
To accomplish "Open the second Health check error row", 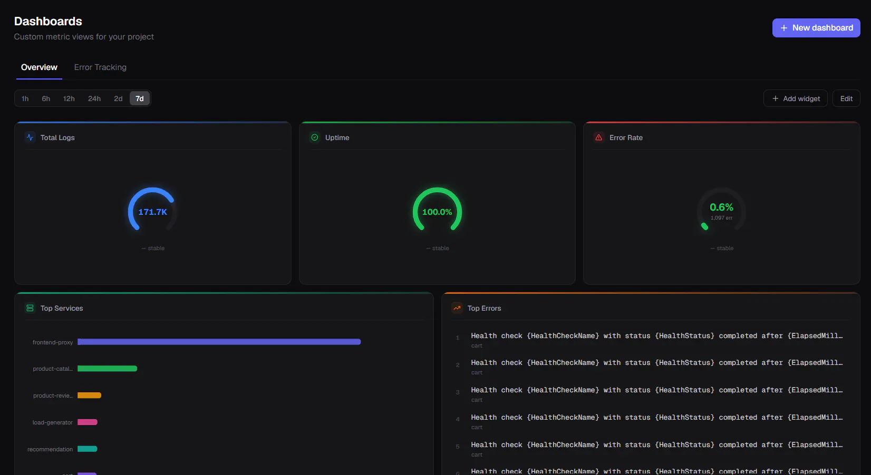I will (651, 367).
